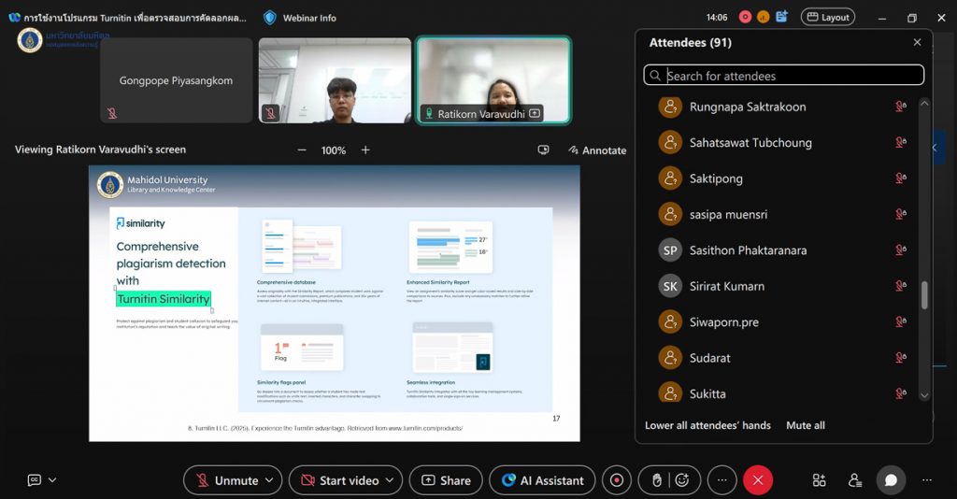Click the red leave meeting button
This screenshot has width=957, height=499.
point(757,480)
